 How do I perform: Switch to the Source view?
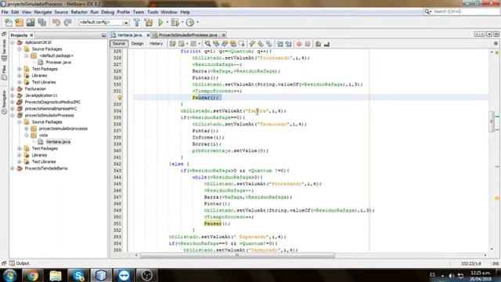[x=118, y=44]
